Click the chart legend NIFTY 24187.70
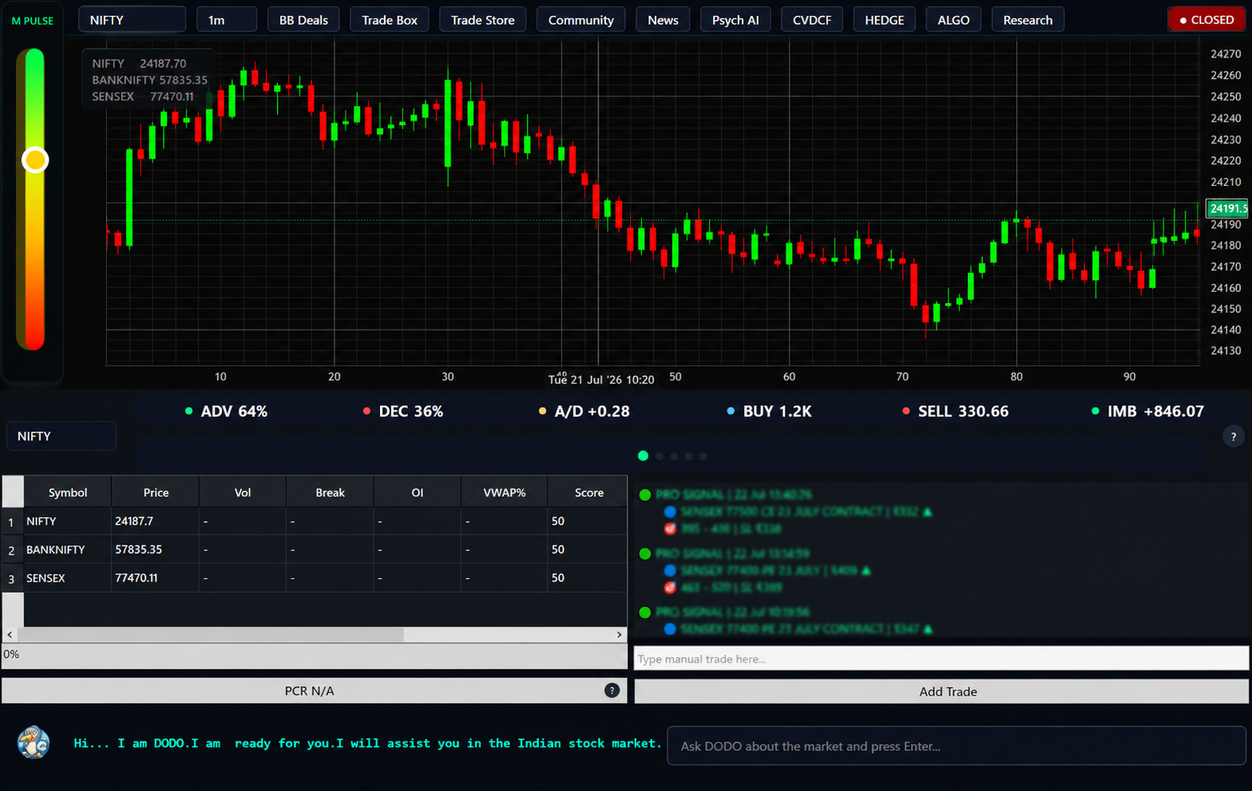The height and width of the screenshot is (791, 1252). (x=139, y=63)
